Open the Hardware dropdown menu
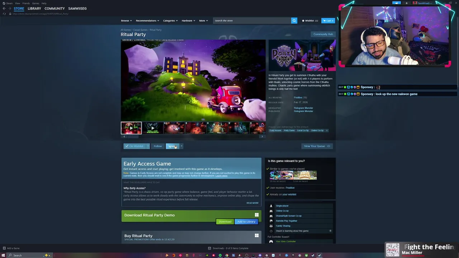 click(188, 20)
